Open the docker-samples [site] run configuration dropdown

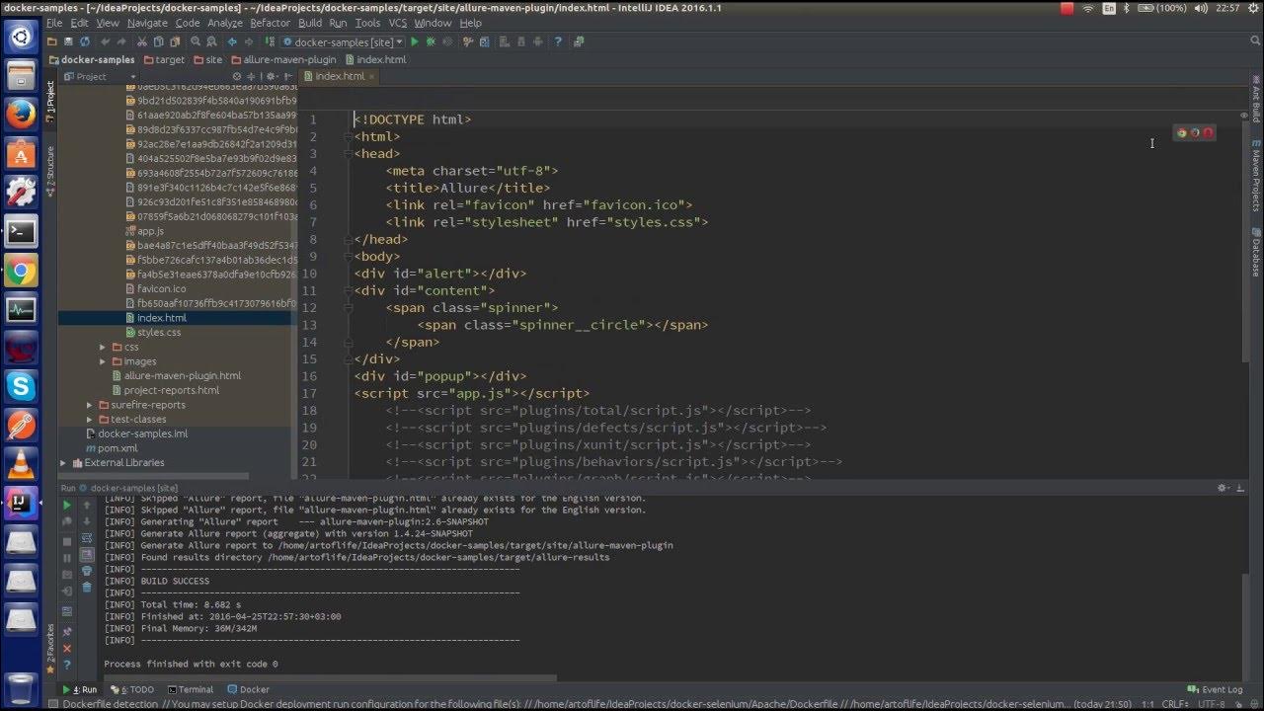point(343,42)
